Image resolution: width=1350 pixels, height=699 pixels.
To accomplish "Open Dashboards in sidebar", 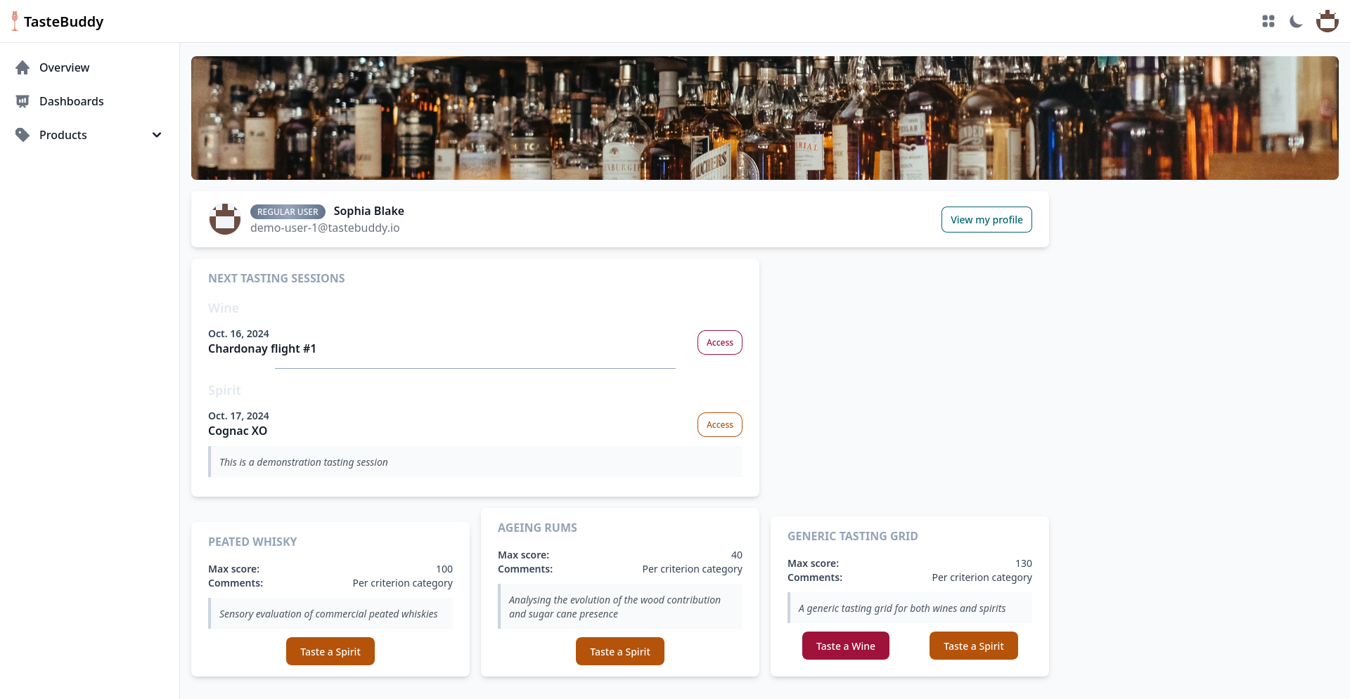I will coord(89,101).
